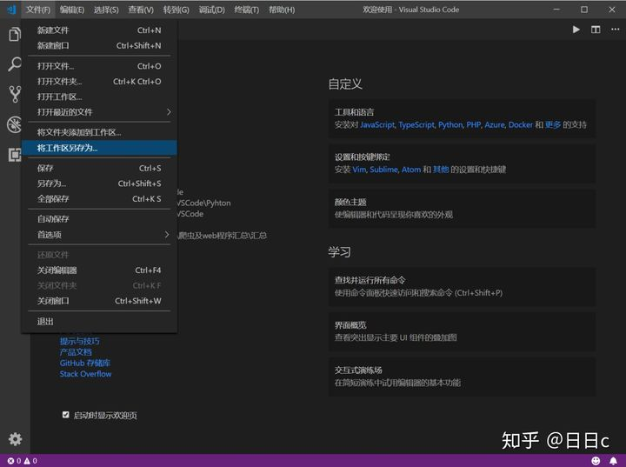Click the GitHub 存储库 link

click(84, 363)
